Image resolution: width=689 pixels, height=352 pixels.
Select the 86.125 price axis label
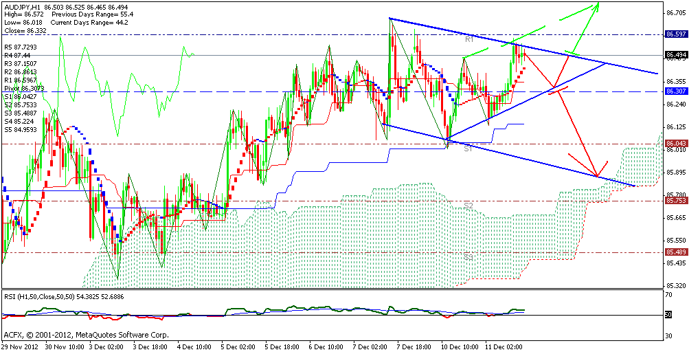pos(676,127)
